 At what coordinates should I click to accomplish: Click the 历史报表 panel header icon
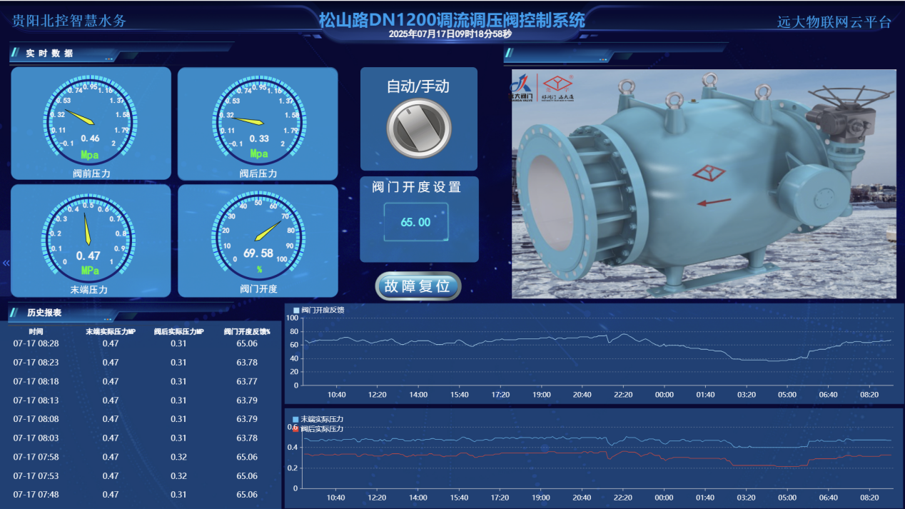point(15,313)
